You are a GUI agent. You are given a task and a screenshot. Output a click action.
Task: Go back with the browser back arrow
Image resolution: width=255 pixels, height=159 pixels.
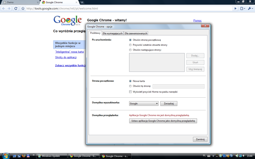4,9
